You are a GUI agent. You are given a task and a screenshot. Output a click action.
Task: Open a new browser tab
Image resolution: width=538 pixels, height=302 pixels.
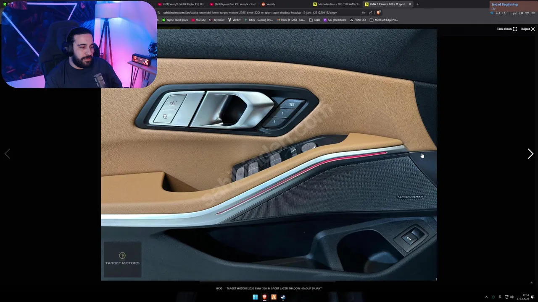(417, 4)
